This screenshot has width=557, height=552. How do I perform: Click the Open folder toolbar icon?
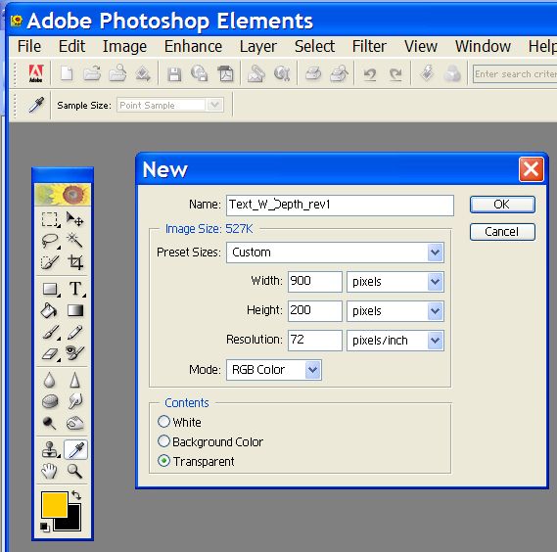click(92, 73)
